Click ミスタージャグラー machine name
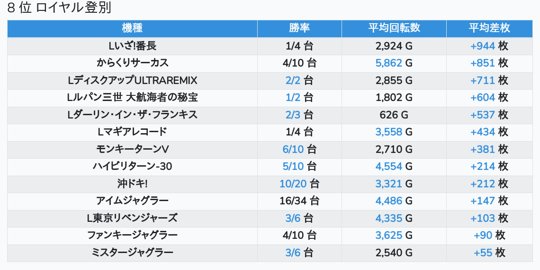Screen dimensions: 540x270 pos(132,253)
